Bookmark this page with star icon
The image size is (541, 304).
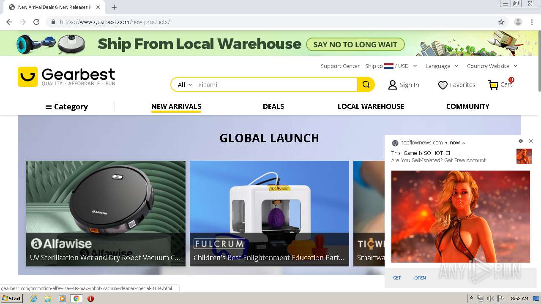pos(501,22)
